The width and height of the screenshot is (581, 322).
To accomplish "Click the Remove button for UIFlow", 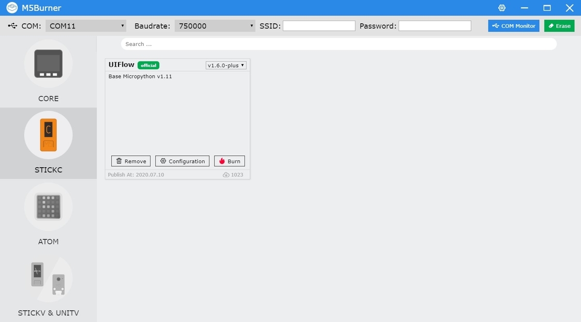I will (x=131, y=161).
